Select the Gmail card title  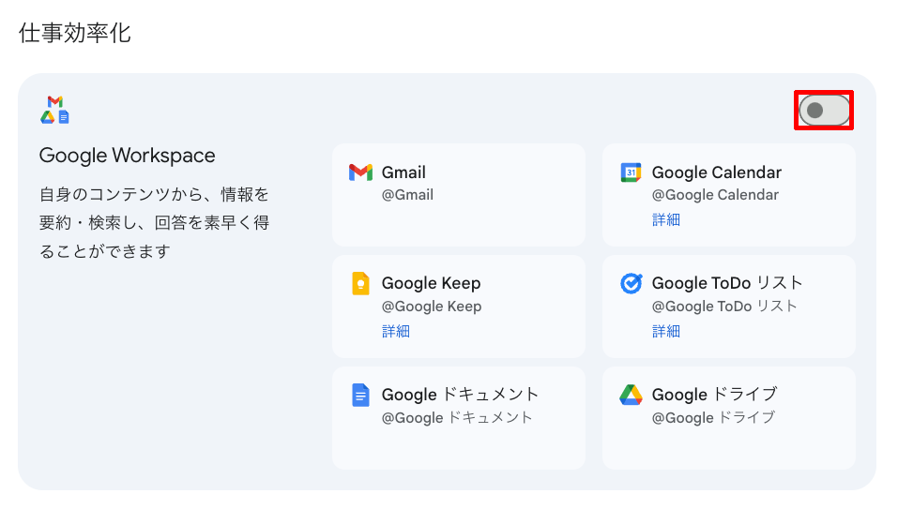coord(403,172)
